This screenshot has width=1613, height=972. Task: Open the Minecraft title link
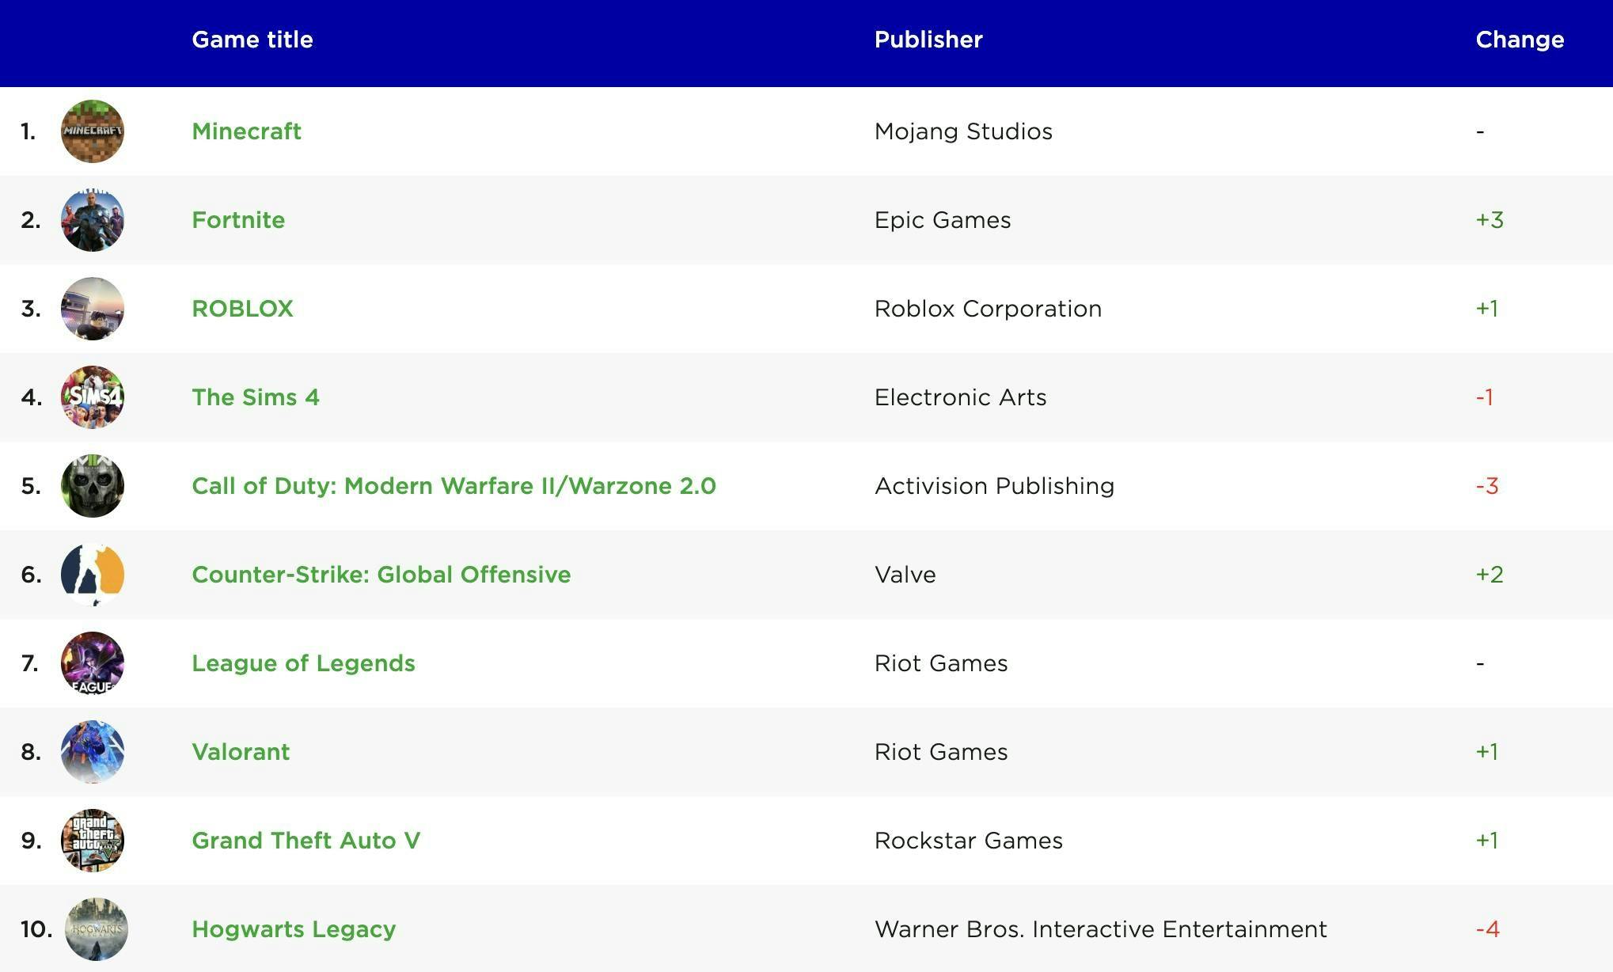[x=246, y=131]
